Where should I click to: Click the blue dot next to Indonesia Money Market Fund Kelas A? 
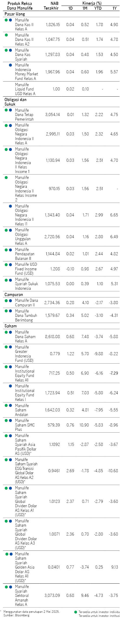tap(10, 65)
